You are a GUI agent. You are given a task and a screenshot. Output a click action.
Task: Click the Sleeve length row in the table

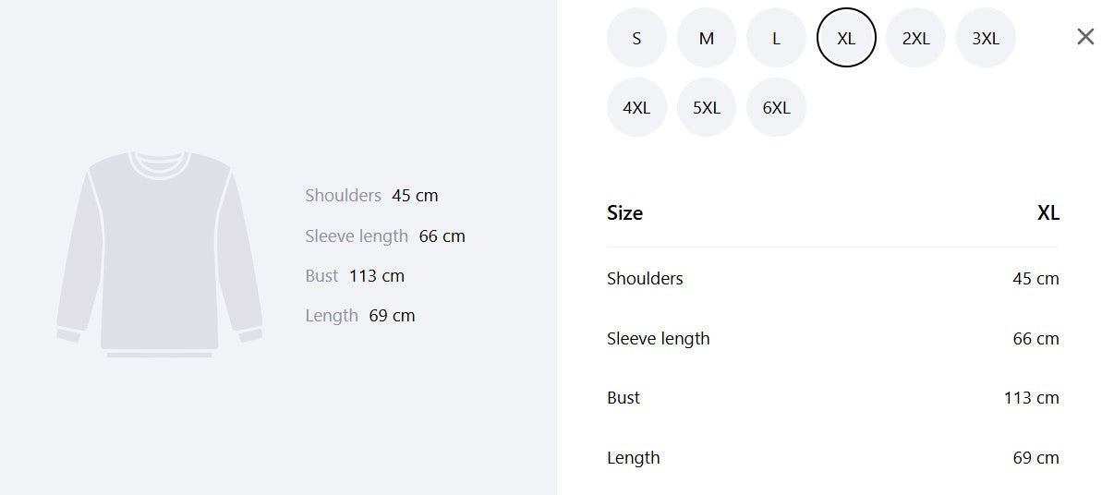tap(833, 338)
